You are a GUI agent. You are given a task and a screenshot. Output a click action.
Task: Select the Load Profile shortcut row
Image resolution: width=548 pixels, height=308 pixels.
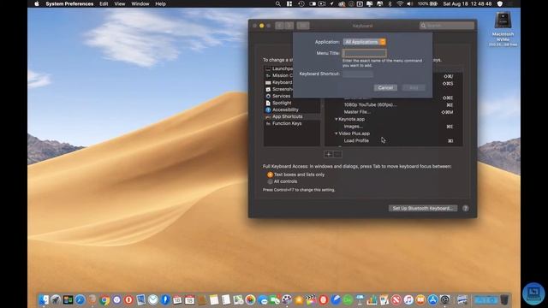click(x=394, y=140)
